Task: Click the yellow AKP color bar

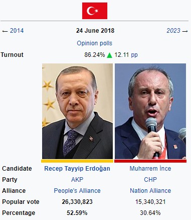Action: (77, 161)
